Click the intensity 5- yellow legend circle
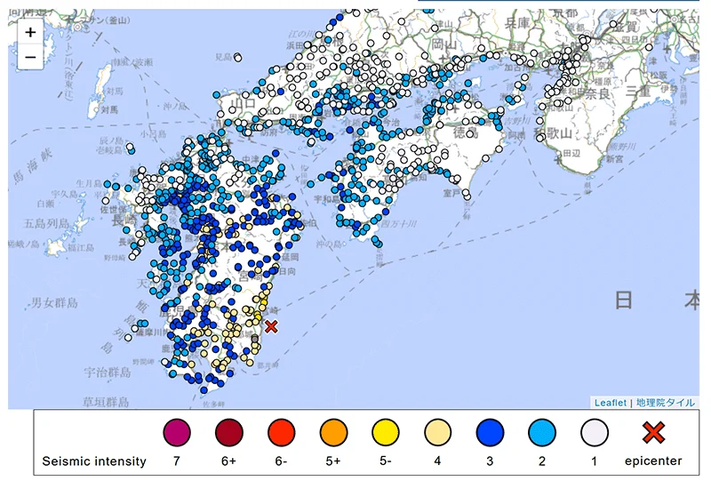Screen dimensions: 711x481 386,432
